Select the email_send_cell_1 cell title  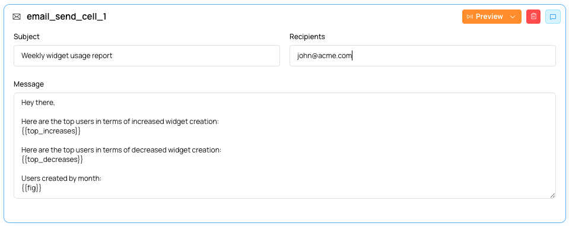pyautogui.click(x=66, y=17)
